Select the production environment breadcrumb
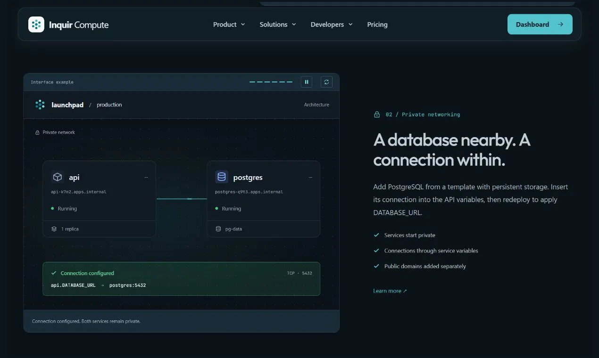The height and width of the screenshot is (358, 599). pyautogui.click(x=109, y=105)
